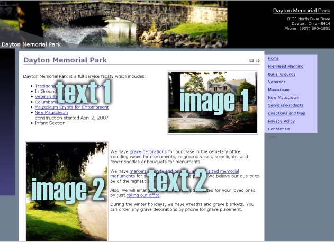Click the email page icon

tap(251, 61)
